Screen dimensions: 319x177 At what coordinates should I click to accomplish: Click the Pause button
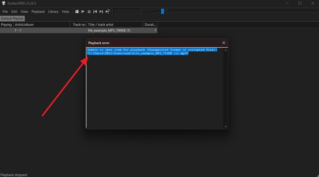pyautogui.click(x=89, y=12)
